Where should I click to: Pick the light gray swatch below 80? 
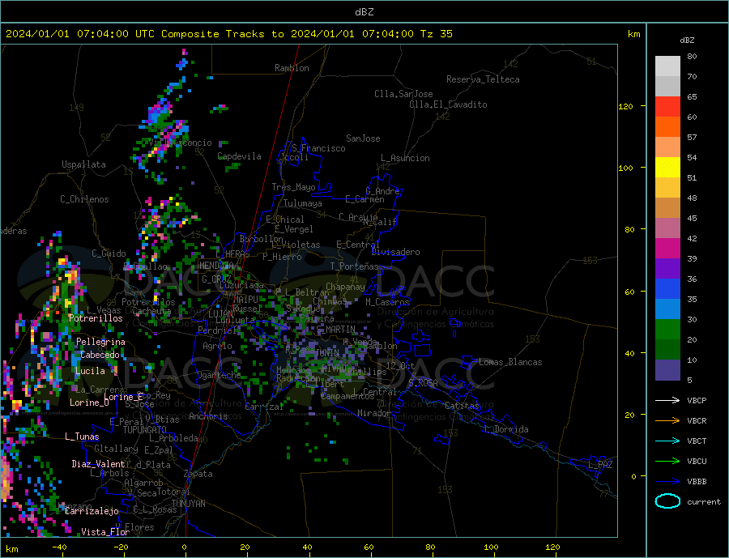[x=667, y=66]
